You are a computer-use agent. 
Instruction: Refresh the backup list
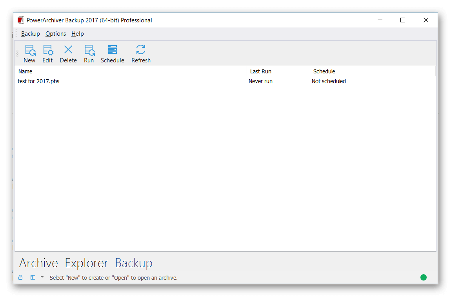141,54
